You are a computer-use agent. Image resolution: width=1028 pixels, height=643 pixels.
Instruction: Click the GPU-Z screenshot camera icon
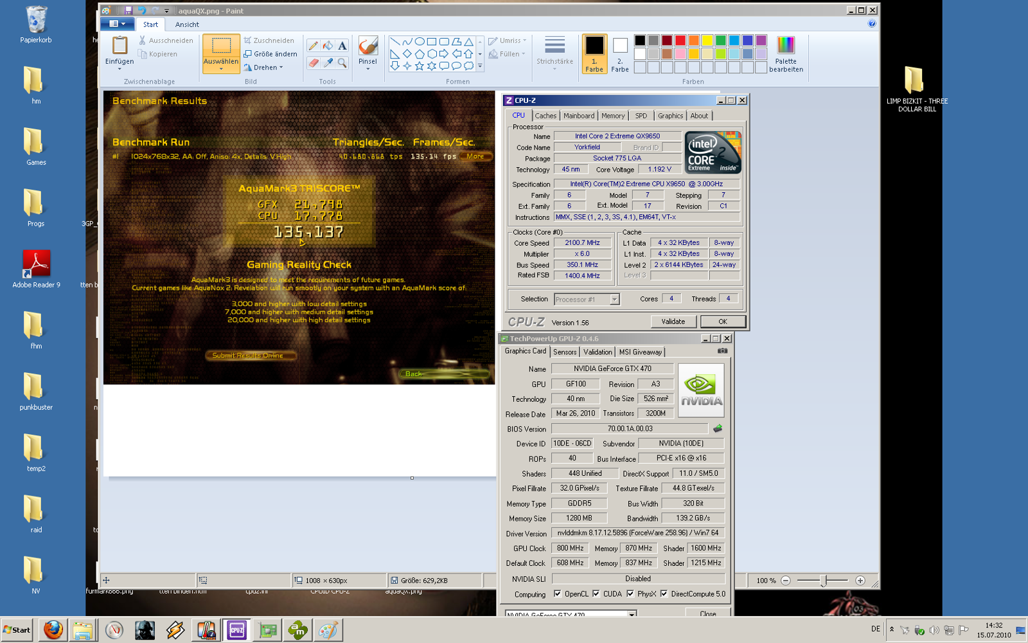[x=722, y=351]
